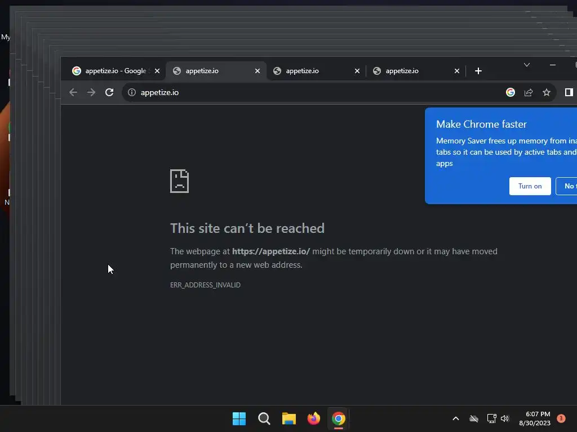Open Chrome side panel
Screen dimensions: 577x432
coord(569,92)
